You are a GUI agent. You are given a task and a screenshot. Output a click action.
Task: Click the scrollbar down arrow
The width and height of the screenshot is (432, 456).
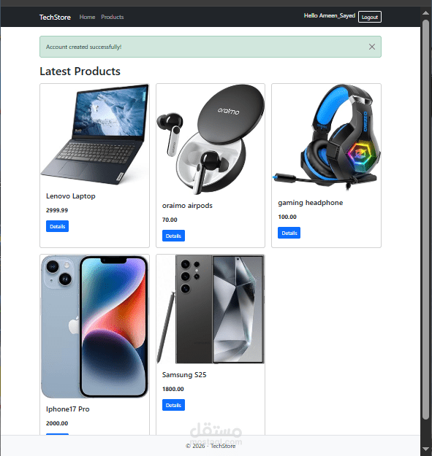(425, 449)
